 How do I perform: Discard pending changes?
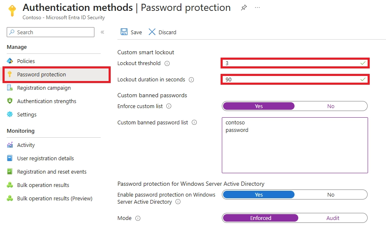[162, 32]
